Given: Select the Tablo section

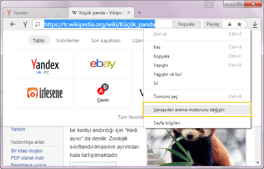Looking at the screenshot, I should pos(39,40).
